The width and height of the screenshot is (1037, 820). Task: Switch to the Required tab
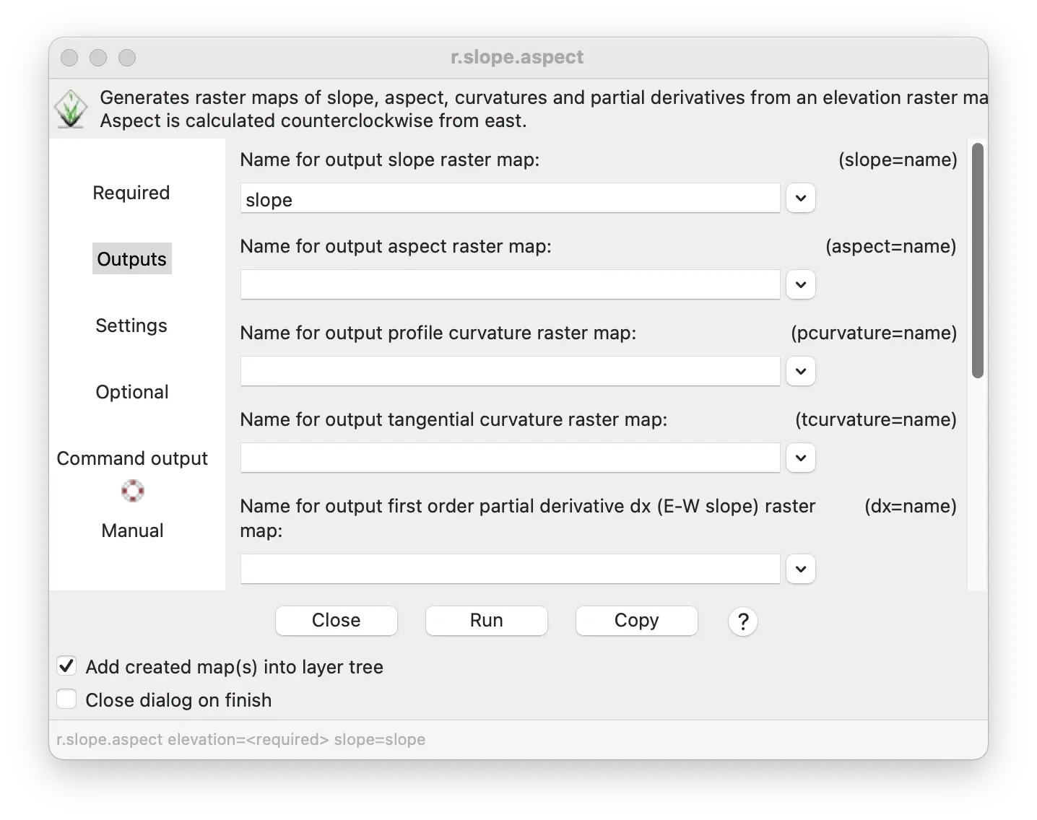click(x=131, y=193)
